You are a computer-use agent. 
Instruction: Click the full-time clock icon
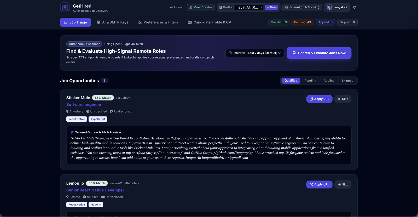coord(84,197)
